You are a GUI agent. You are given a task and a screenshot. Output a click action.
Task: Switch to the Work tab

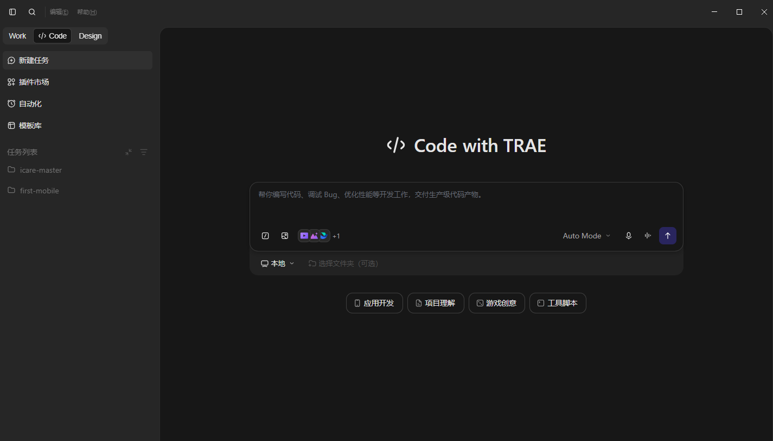tap(17, 36)
